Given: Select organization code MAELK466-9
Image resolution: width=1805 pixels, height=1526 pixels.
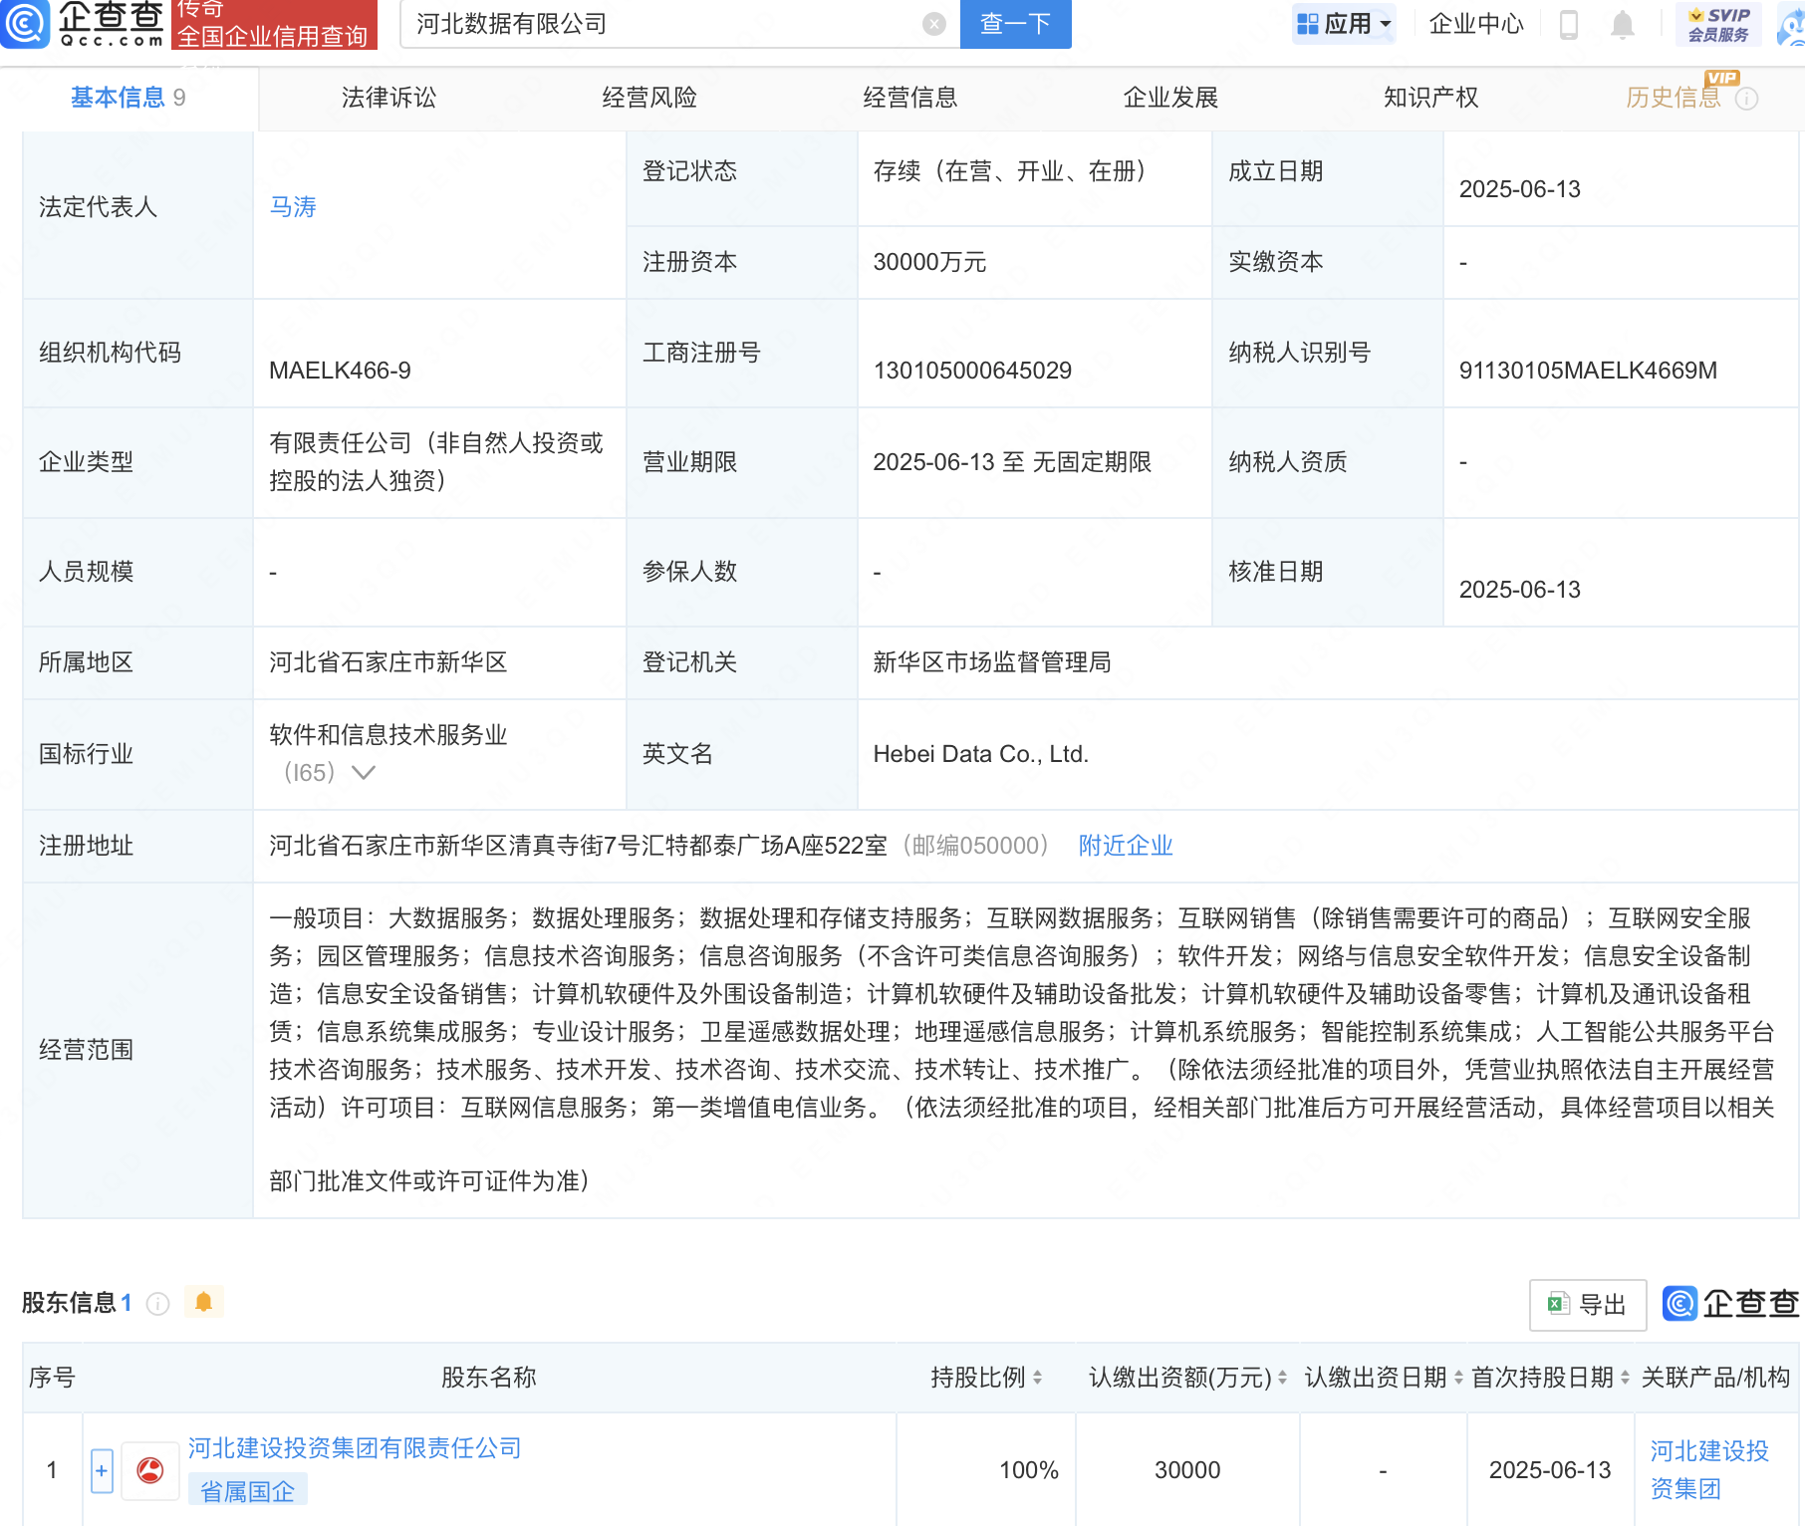Looking at the screenshot, I should [x=340, y=371].
